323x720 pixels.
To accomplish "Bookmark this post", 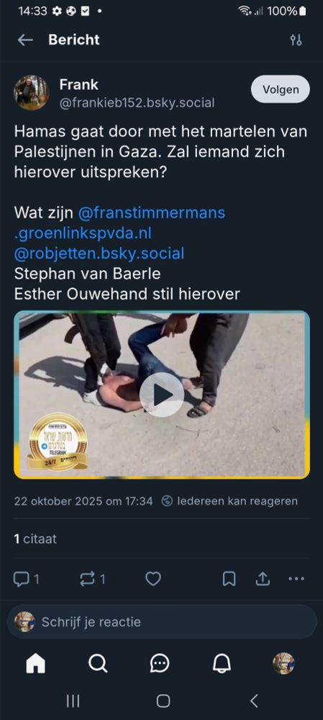I will pos(229,579).
